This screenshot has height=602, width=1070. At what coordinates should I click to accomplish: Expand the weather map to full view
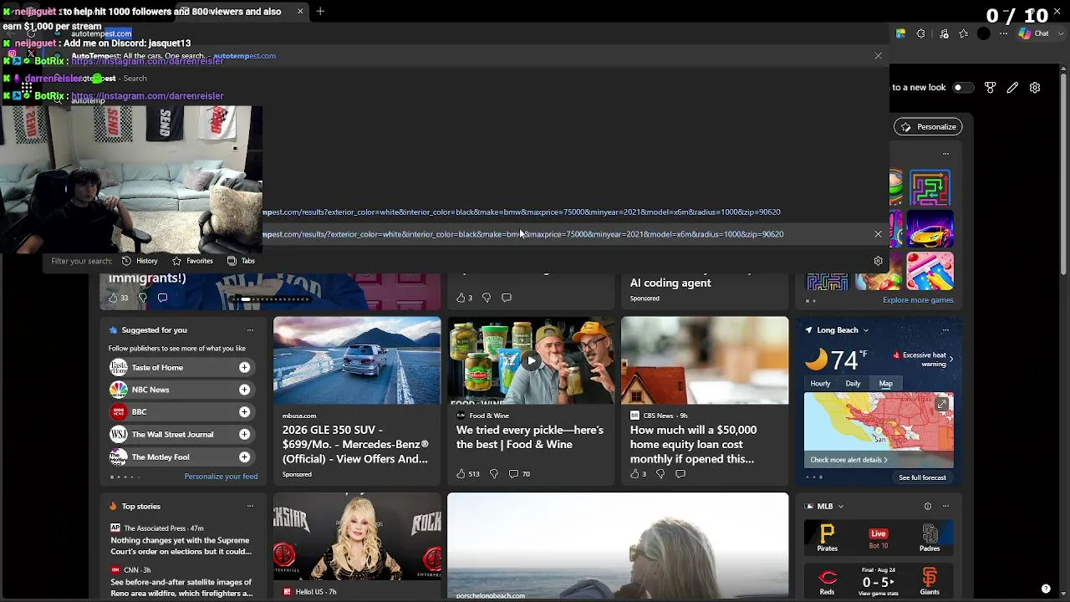942,404
